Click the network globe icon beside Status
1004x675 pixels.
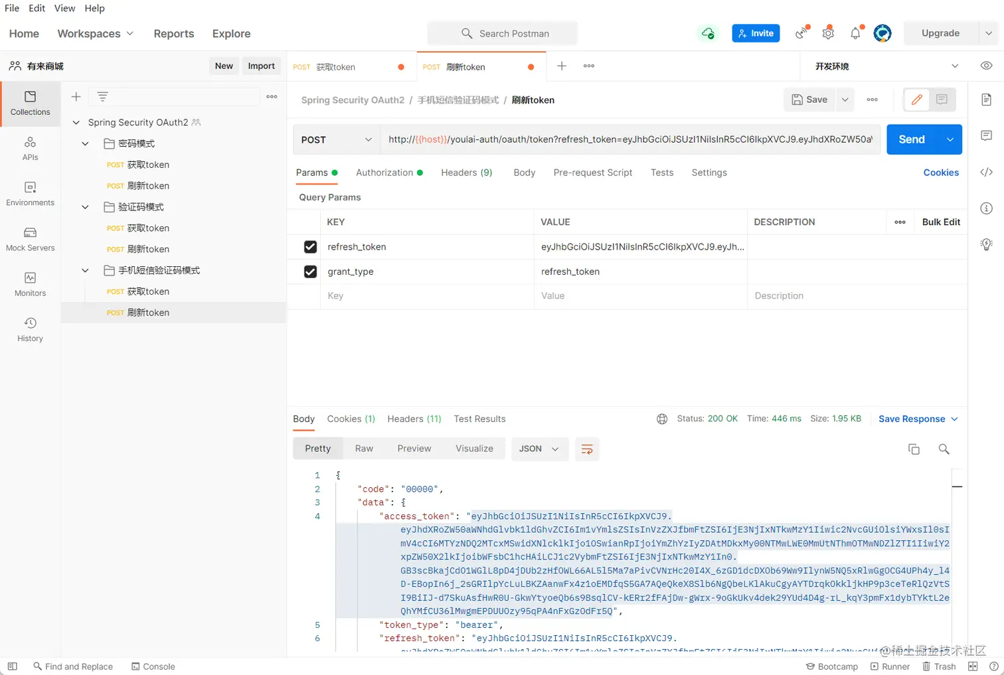[x=662, y=419]
